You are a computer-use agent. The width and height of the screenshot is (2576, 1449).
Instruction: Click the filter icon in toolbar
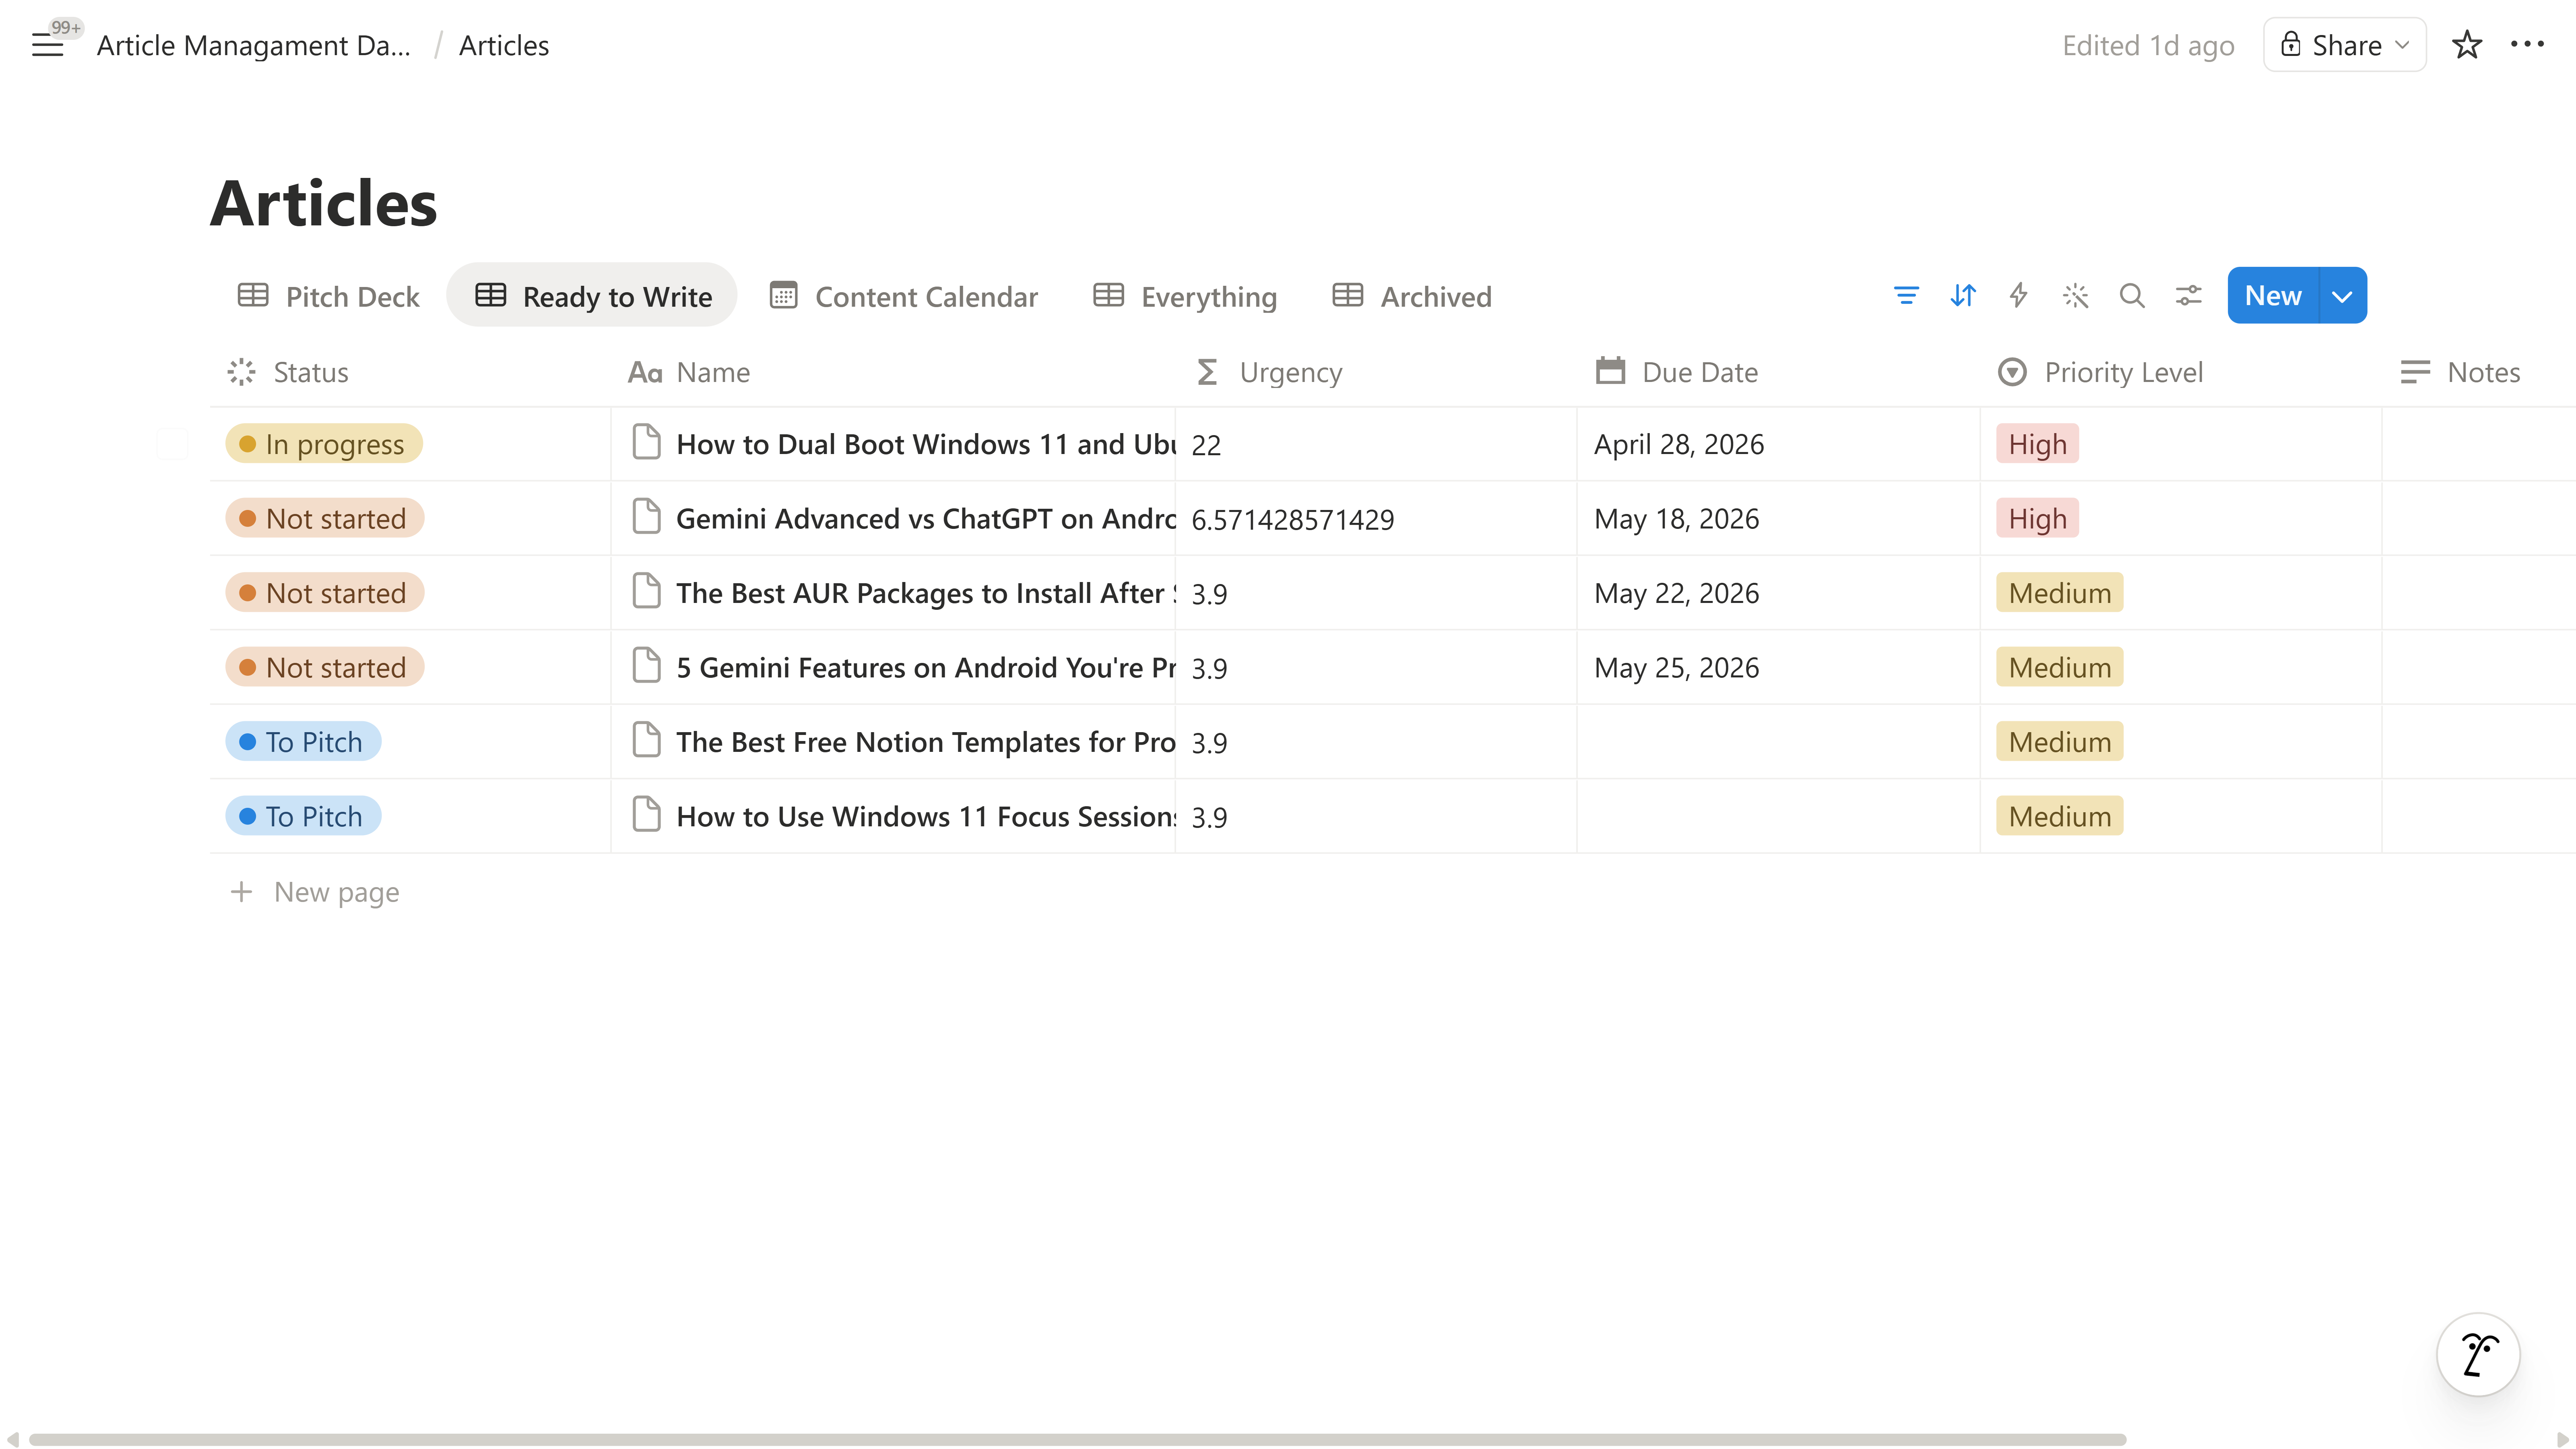[1906, 296]
